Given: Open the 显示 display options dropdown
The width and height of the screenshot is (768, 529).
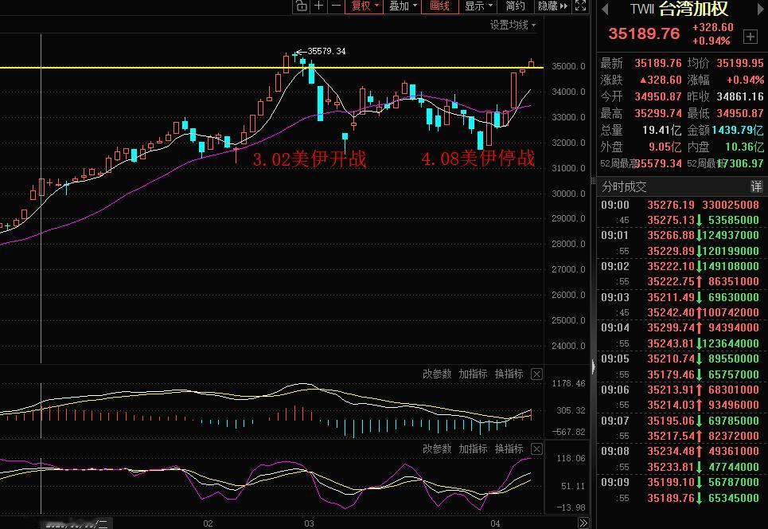Looking at the screenshot, I should coord(489,6).
